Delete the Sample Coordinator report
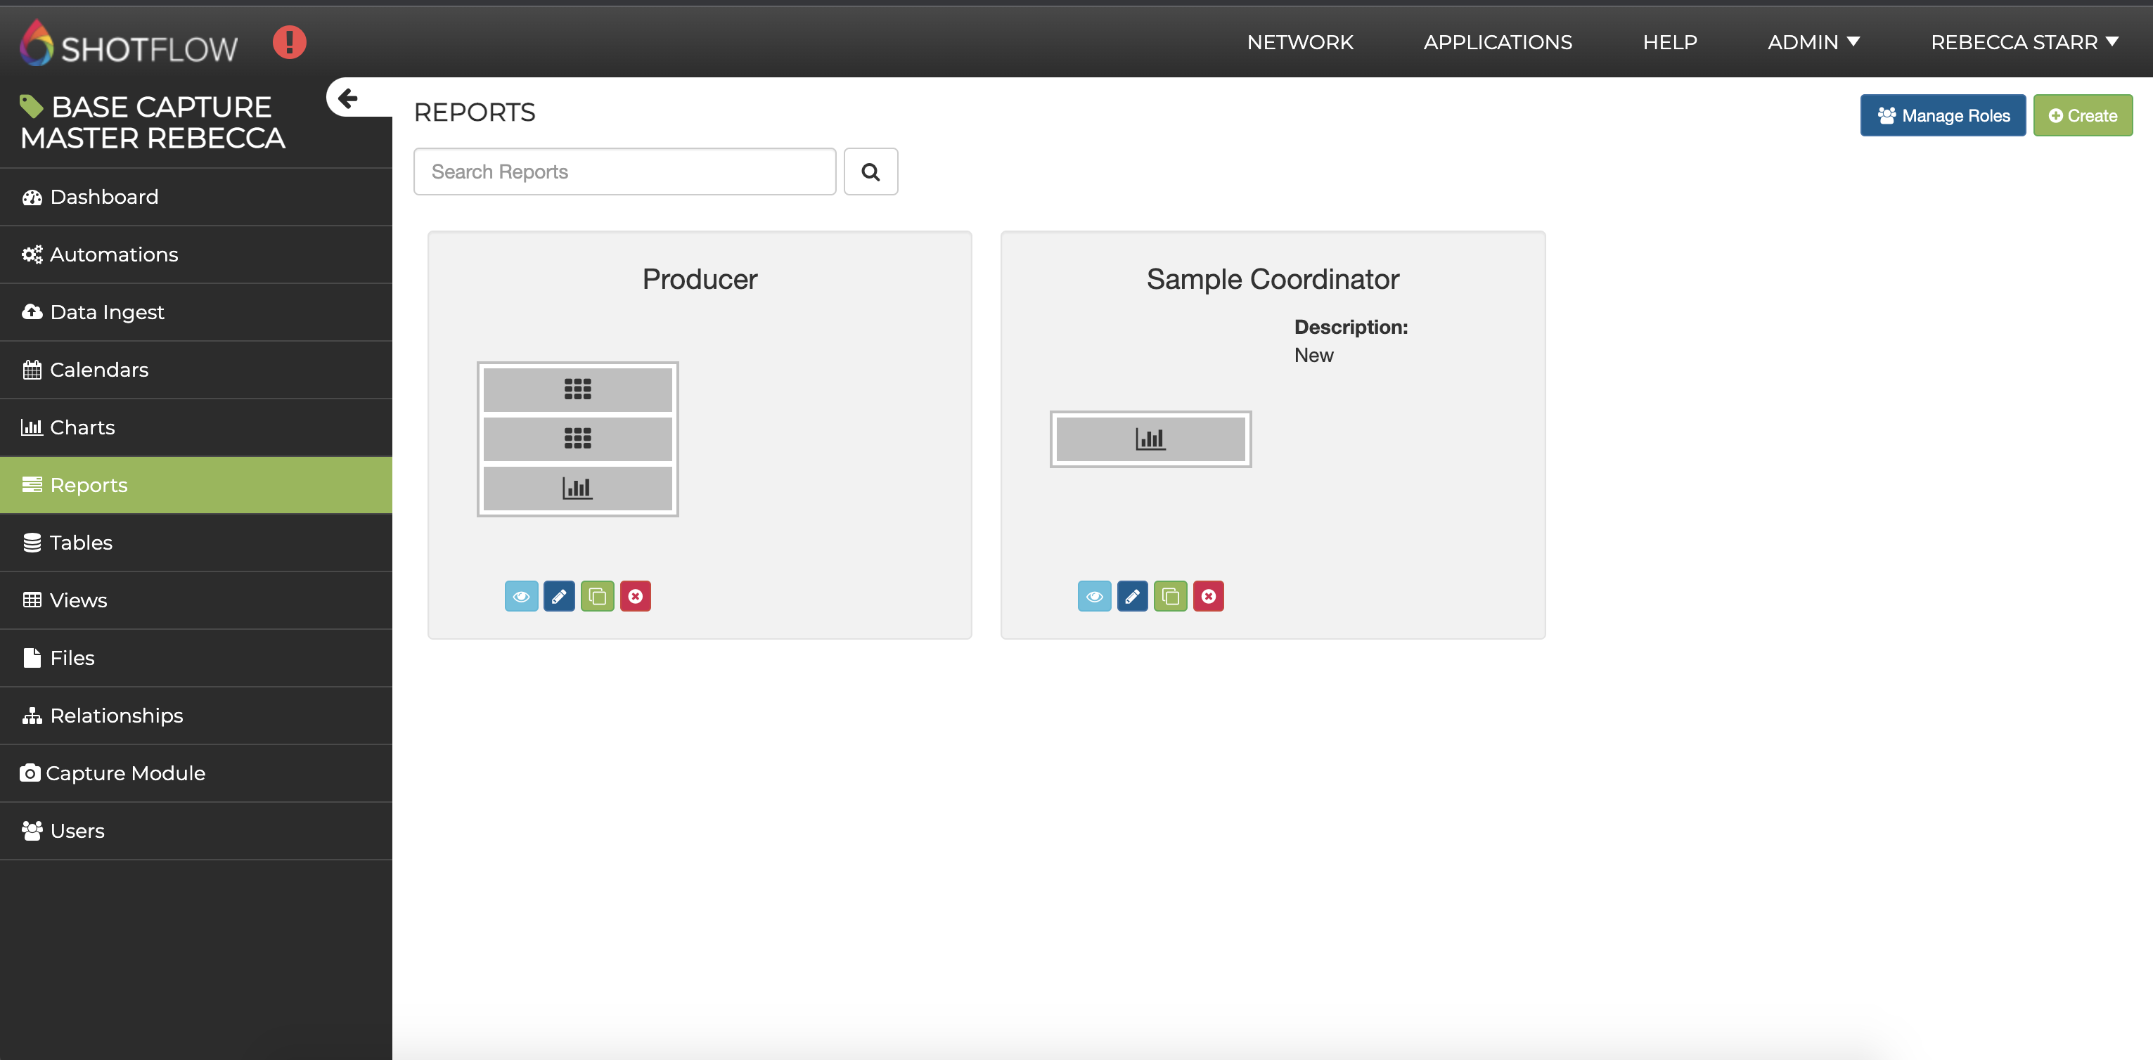The height and width of the screenshot is (1060, 2153). (x=1208, y=596)
